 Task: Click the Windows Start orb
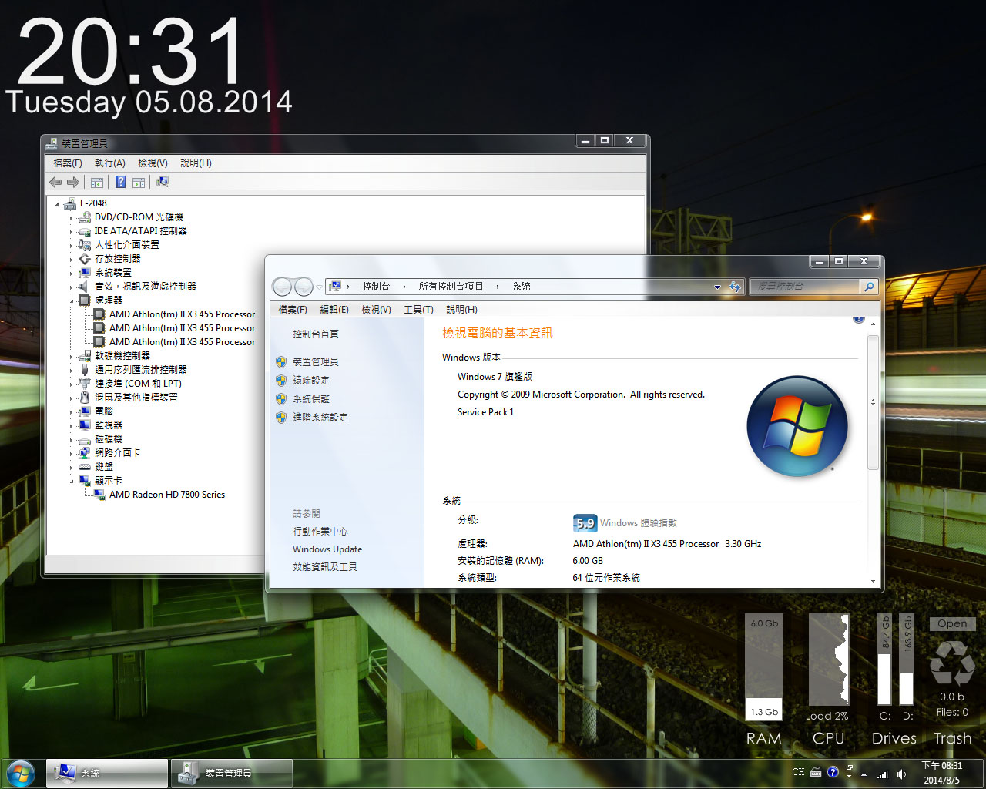point(21,773)
